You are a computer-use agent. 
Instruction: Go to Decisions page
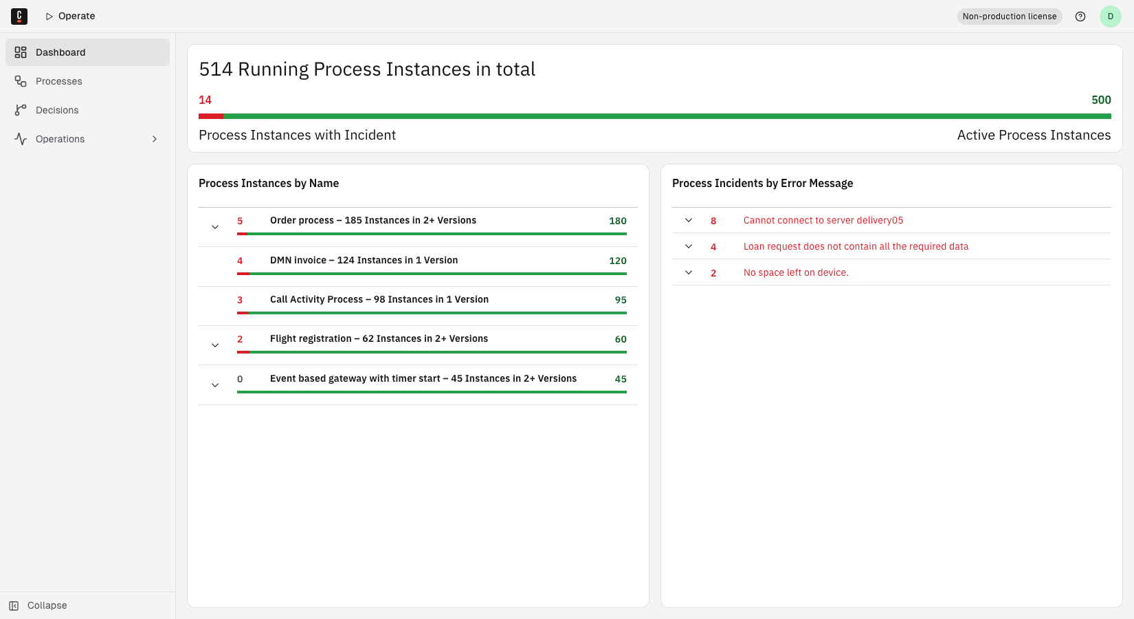[x=87, y=110]
